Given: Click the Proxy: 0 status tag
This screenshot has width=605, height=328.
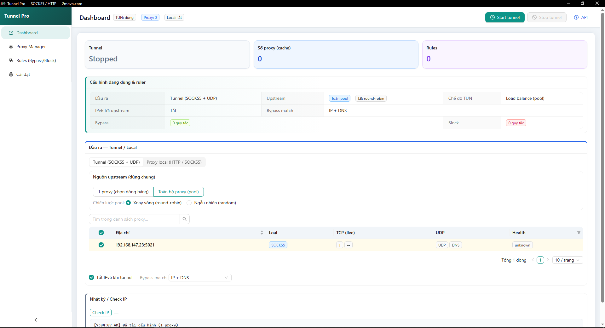Looking at the screenshot, I should click(x=150, y=18).
